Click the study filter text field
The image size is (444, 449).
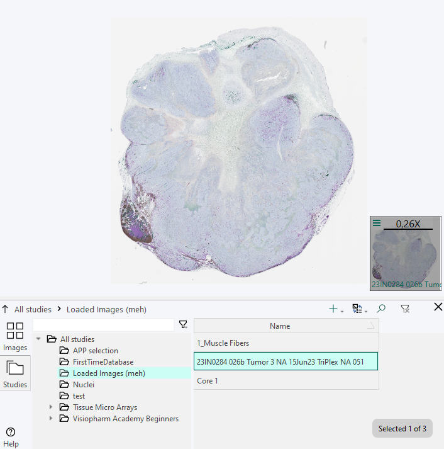coord(103,325)
